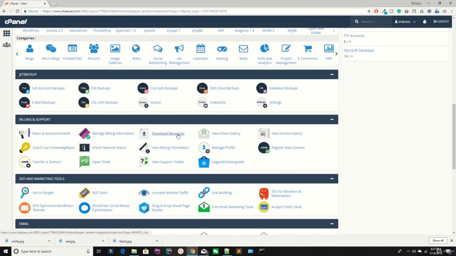Click the View Support Tickets link
Screen dimensions: 456x256
[168, 162]
